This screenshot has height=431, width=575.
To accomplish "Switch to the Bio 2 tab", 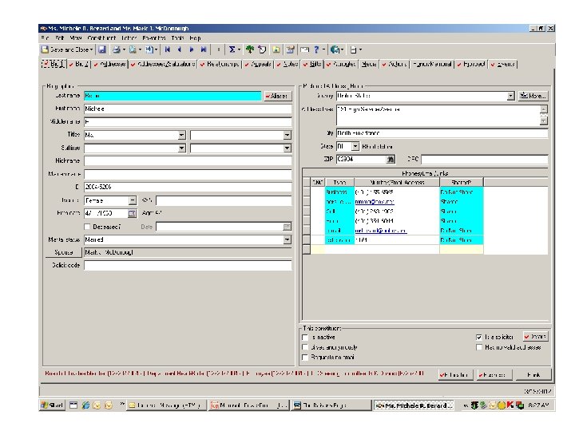I will coord(79,64).
